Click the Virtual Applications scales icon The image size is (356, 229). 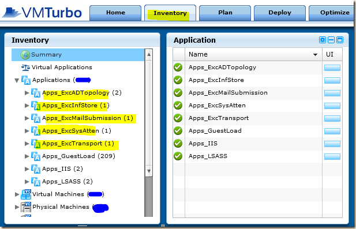(25, 67)
